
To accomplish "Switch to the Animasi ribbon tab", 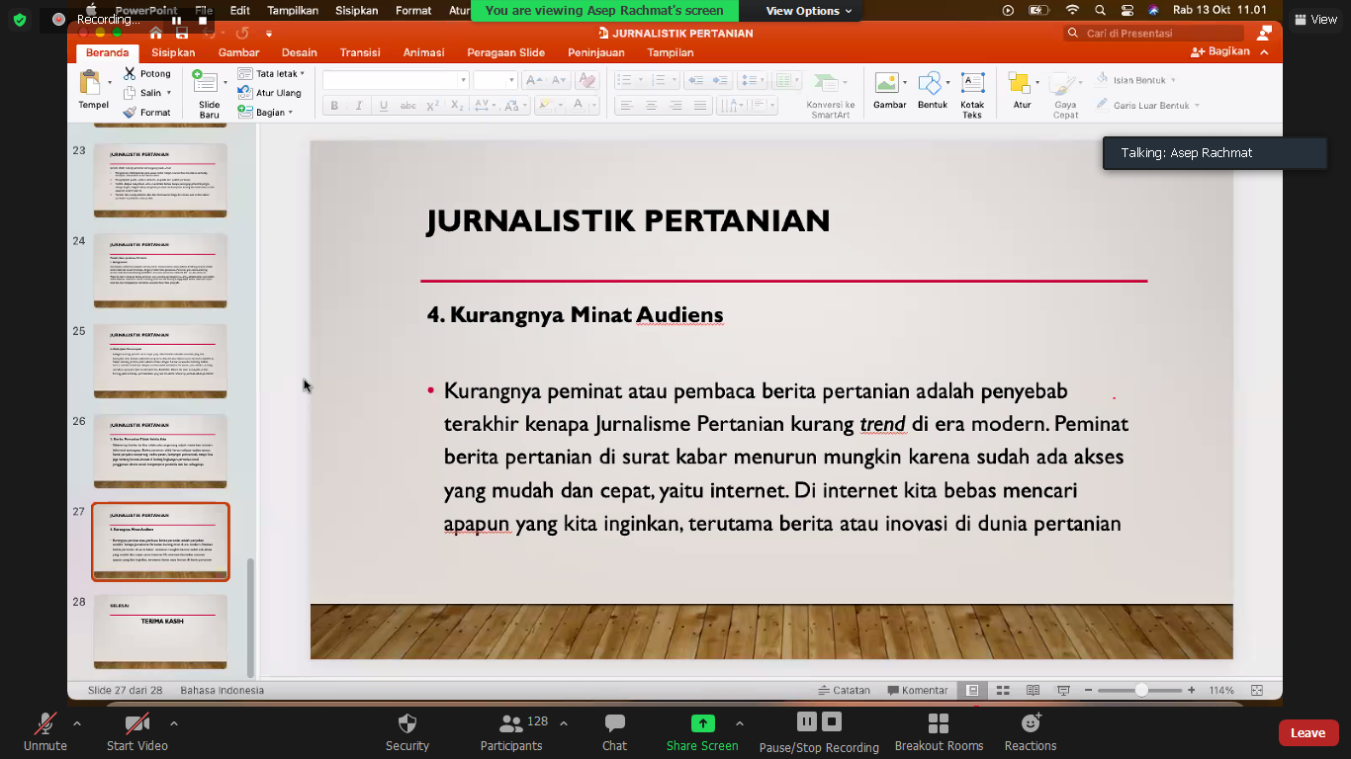I will [423, 52].
